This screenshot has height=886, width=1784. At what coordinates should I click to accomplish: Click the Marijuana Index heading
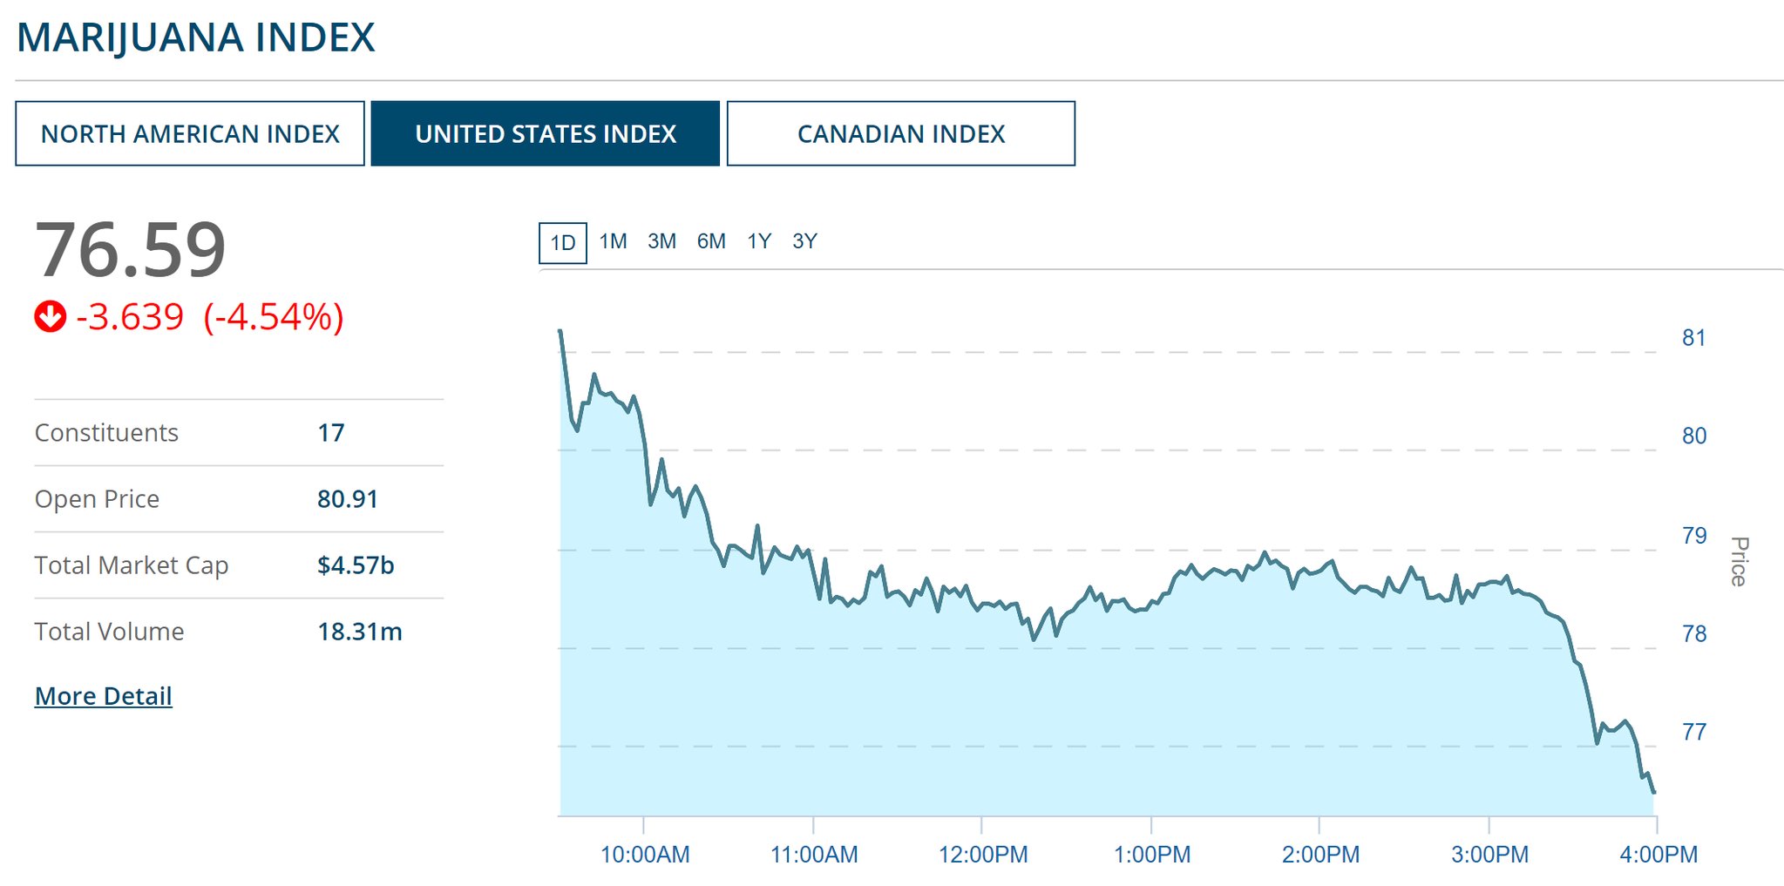click(x=196, y=38)
